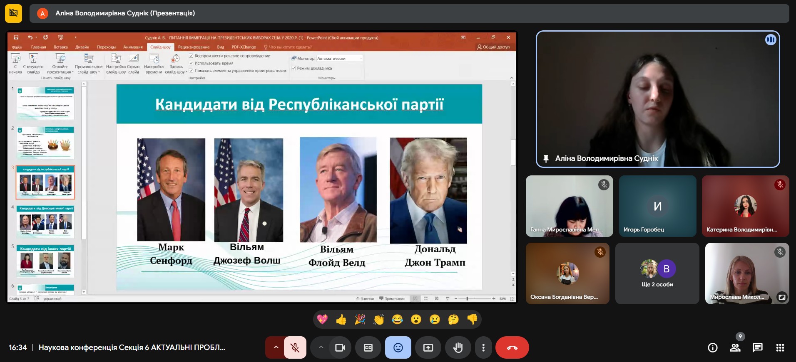Viewport: 796px width, 362px height.
Task: Open the emoji reactions button
Action: [398, 347]
